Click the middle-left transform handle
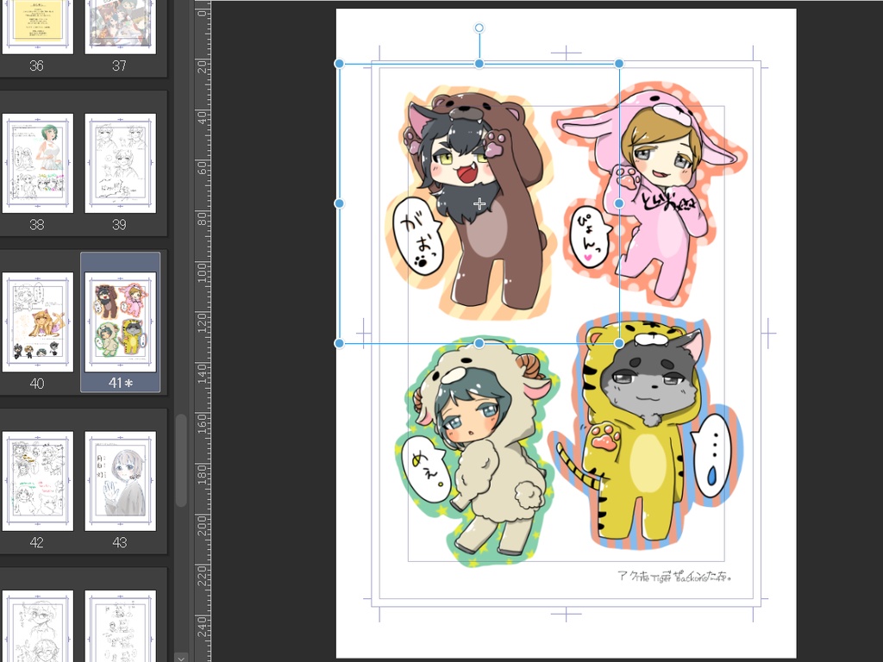This screenshot has width=883, height=662. coord(339,203)
